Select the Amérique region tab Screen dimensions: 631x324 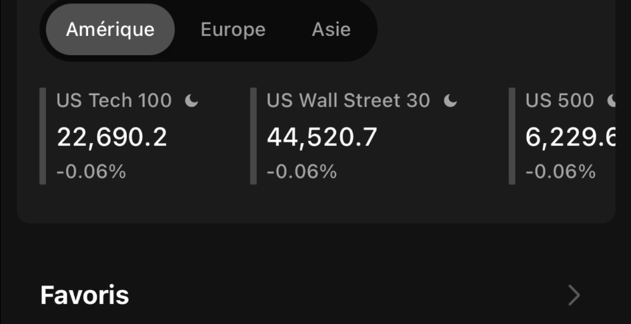click(110, 30)
